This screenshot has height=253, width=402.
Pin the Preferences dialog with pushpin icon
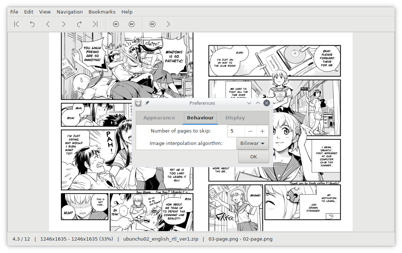click(x=147, y=103)
